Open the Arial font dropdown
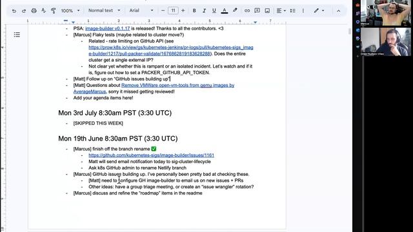Viewport: 413px width, 232px height. coord(141,10)
